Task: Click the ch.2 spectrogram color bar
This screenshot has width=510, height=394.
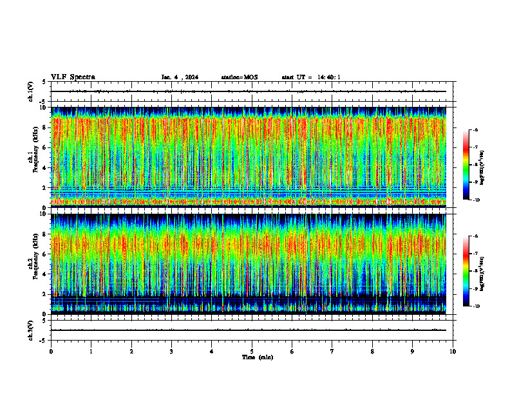Action: tap(466, 271)
